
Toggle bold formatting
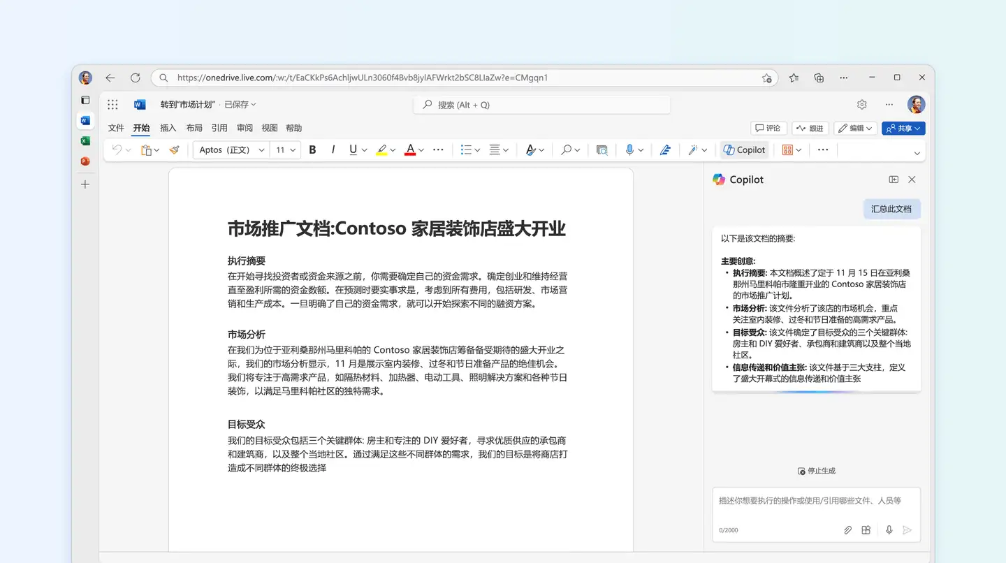[312, 149]
